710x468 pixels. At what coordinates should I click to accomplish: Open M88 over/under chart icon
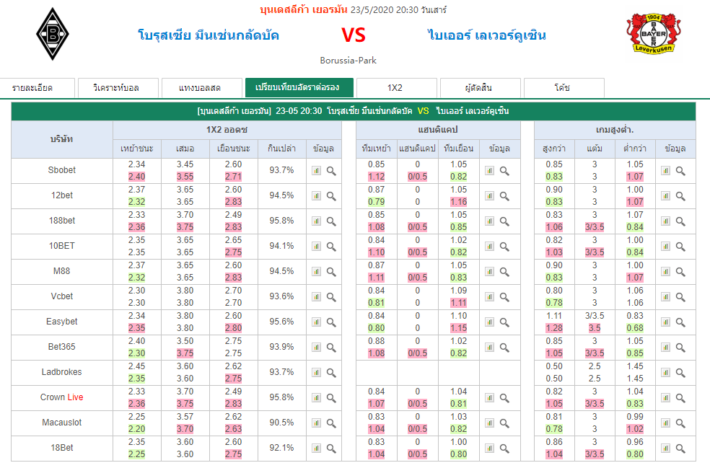pyautogui.click(x=665, y=272)
